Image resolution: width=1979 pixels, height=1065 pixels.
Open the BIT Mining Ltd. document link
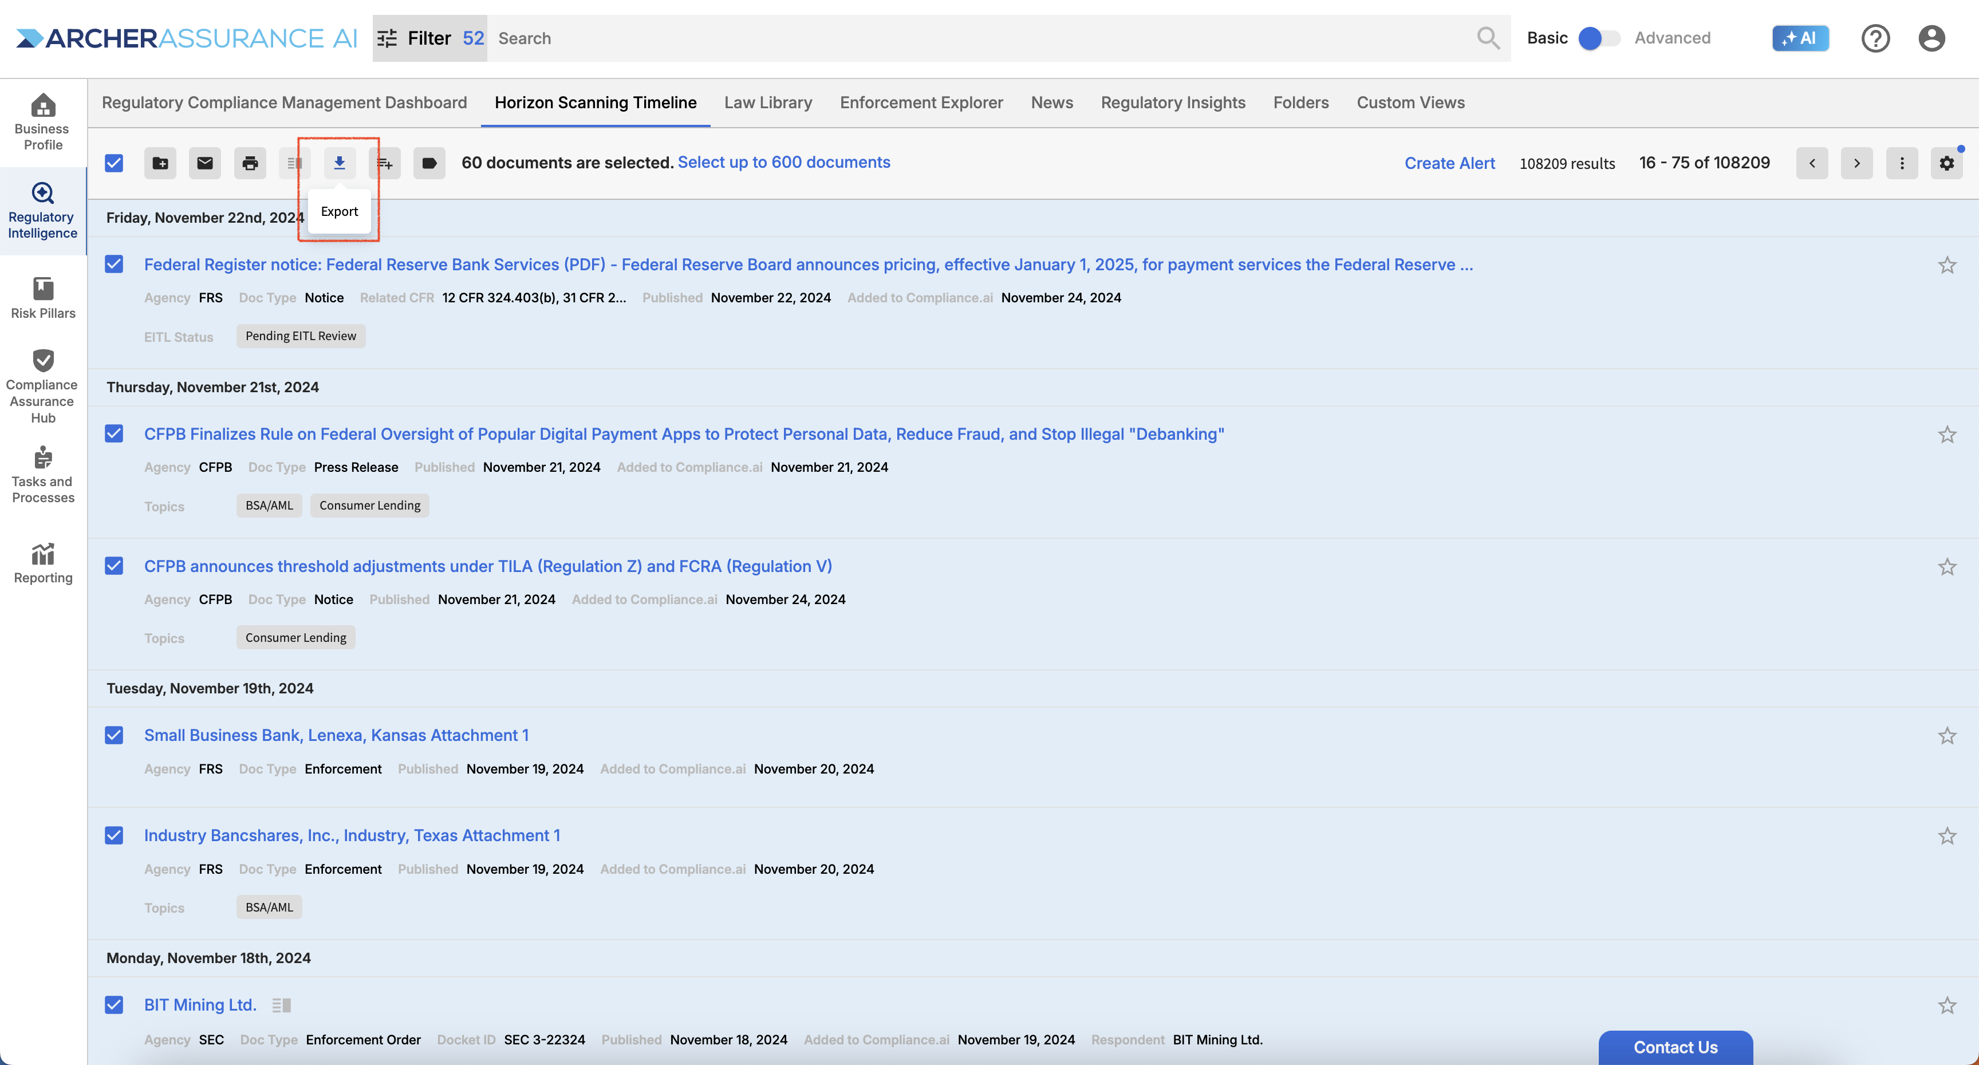(x=200, y=1005)
